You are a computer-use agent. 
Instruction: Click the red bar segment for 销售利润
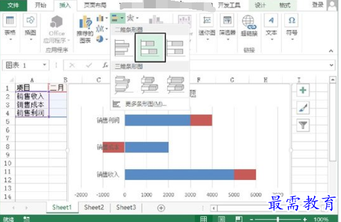[201, 120]
